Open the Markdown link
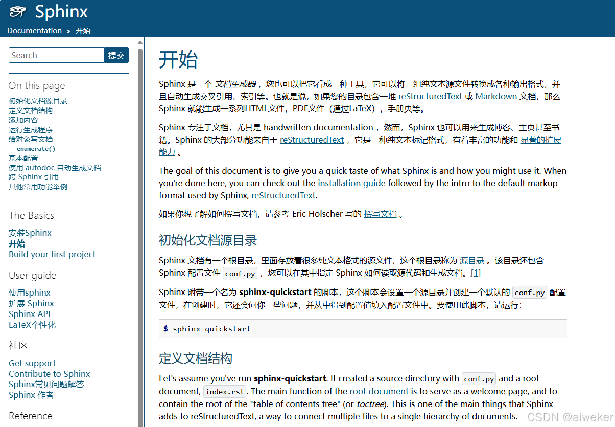The height and width of the screenshot is (427, 615). (x=496, y=96)
